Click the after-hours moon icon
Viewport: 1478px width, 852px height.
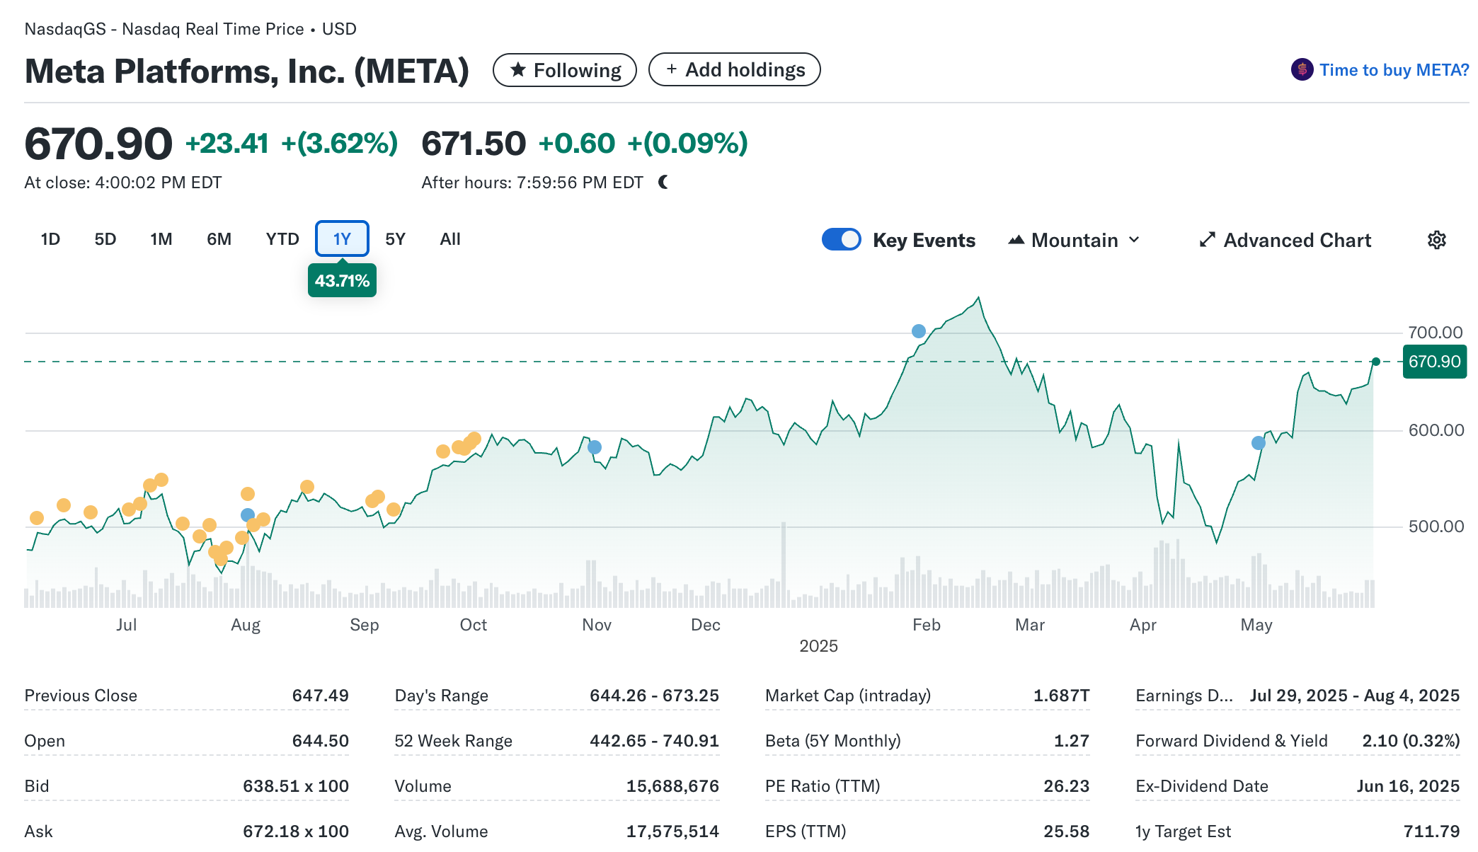click(x=663, y=183)
